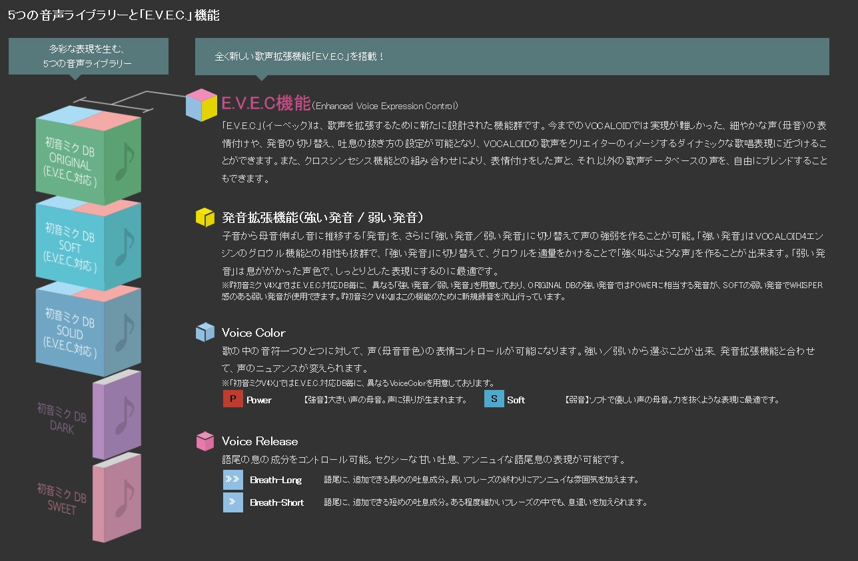Select the purple 初音ミク DB DARK box

[117, 415]
